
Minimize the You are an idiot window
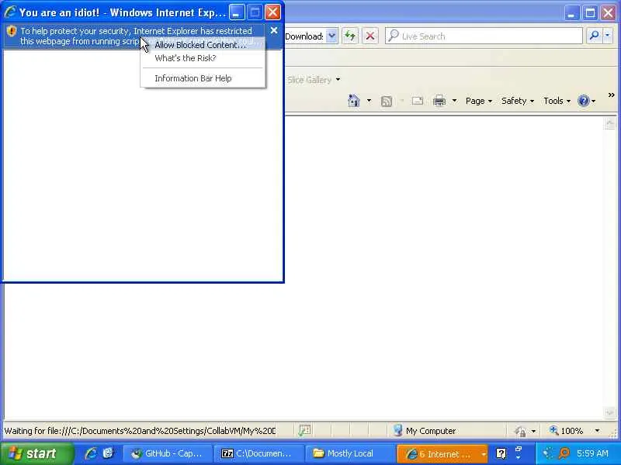click(237, 12)
